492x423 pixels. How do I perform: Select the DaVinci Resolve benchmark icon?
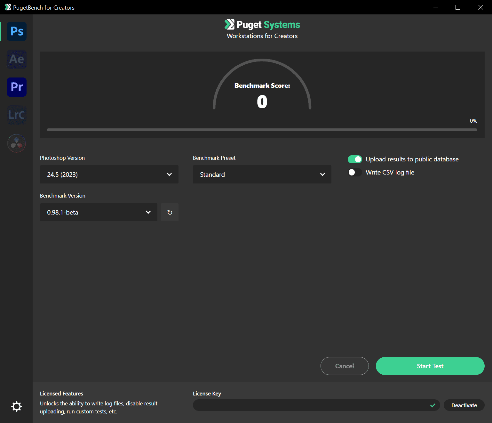(x=17, y=143)
